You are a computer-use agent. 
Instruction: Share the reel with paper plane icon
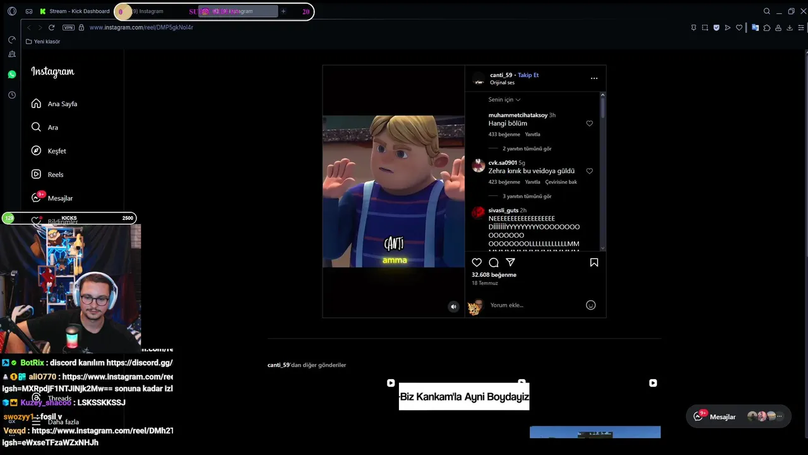[x=511, y=262]
